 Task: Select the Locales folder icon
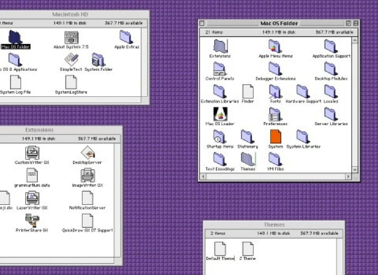331,92
